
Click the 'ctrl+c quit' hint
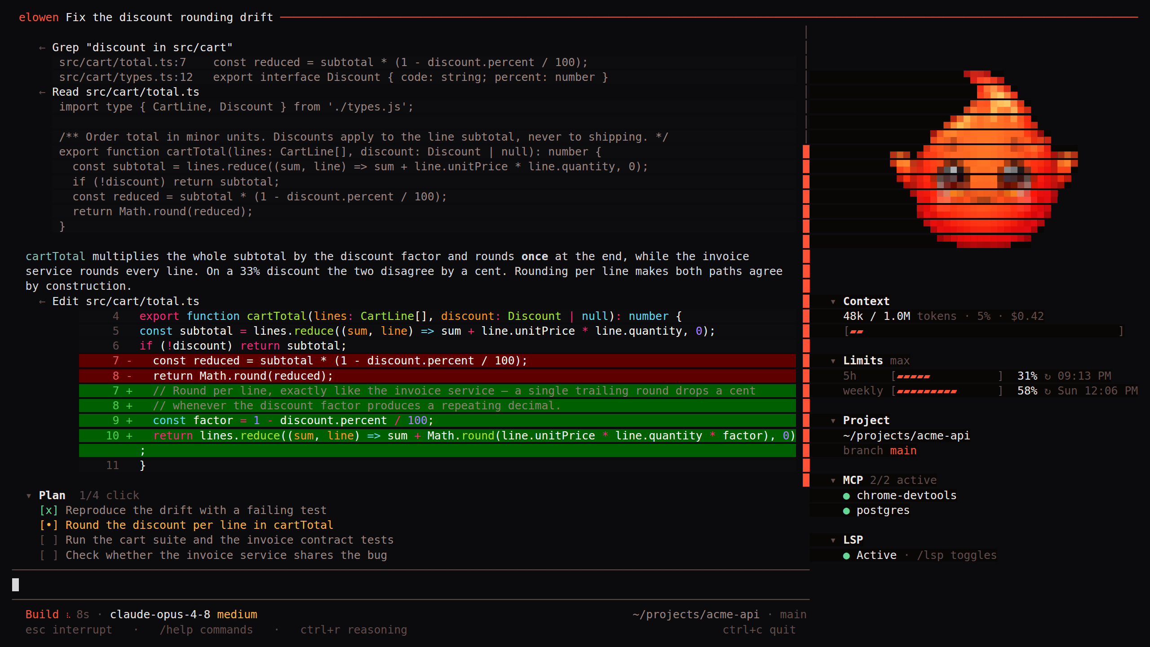[759, 630]
